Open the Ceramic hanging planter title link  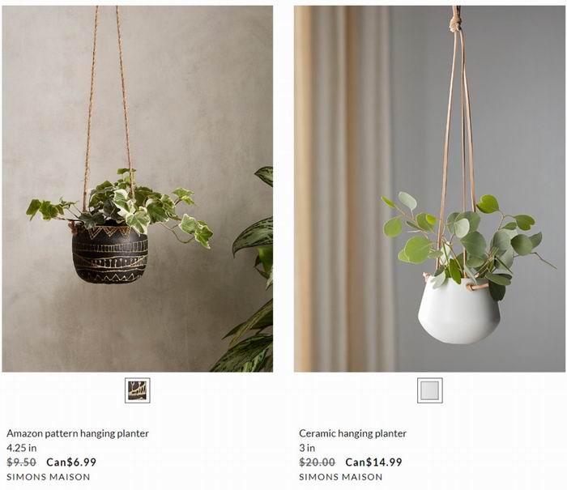click(352, 433)
